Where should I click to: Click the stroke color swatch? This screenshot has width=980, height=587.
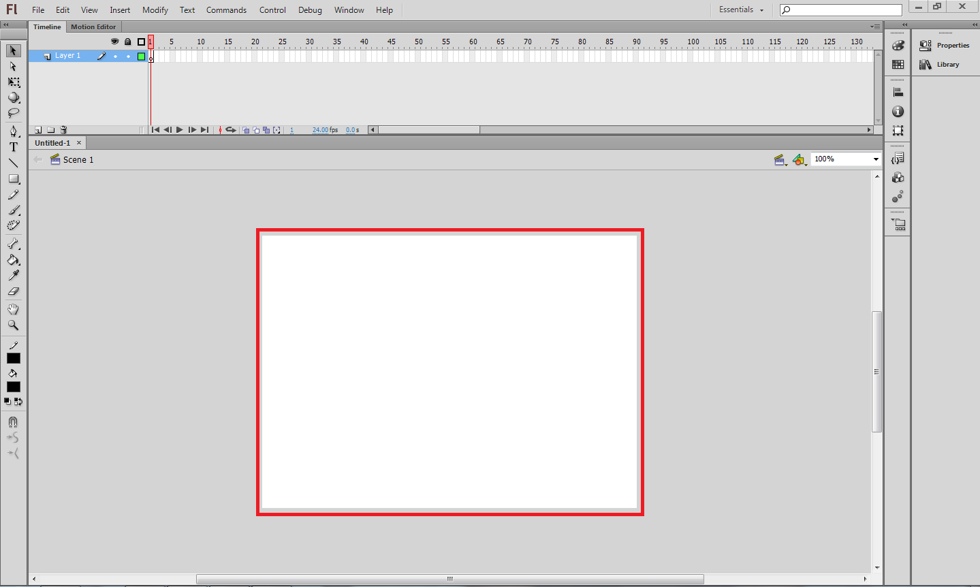click(x=13, y=358)
